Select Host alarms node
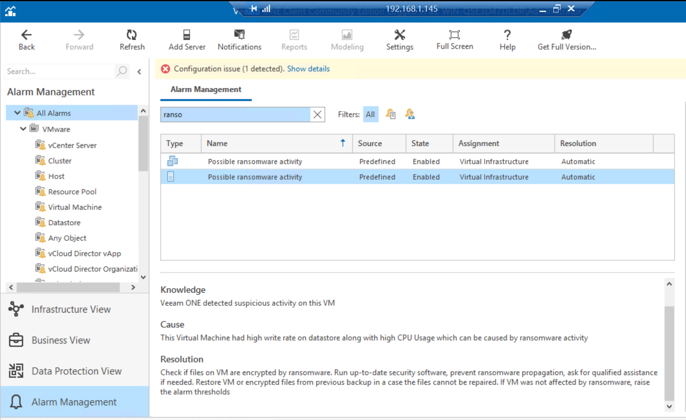This screenshot has height=420, width=686. click(56, 176)
